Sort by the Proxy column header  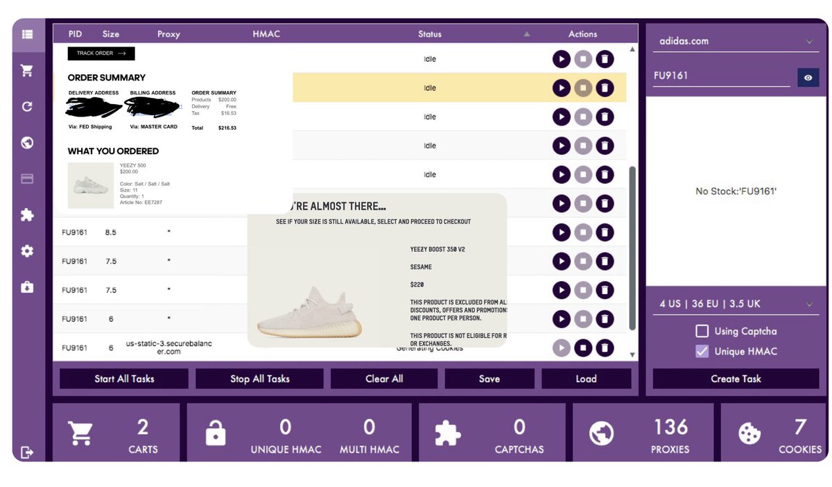tap(168, 34)
